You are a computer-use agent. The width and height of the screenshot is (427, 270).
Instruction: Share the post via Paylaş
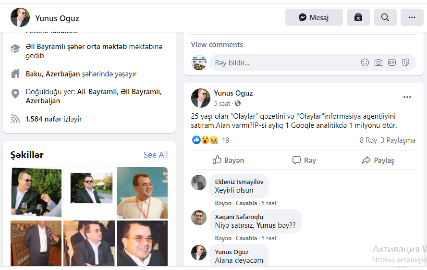378,160
